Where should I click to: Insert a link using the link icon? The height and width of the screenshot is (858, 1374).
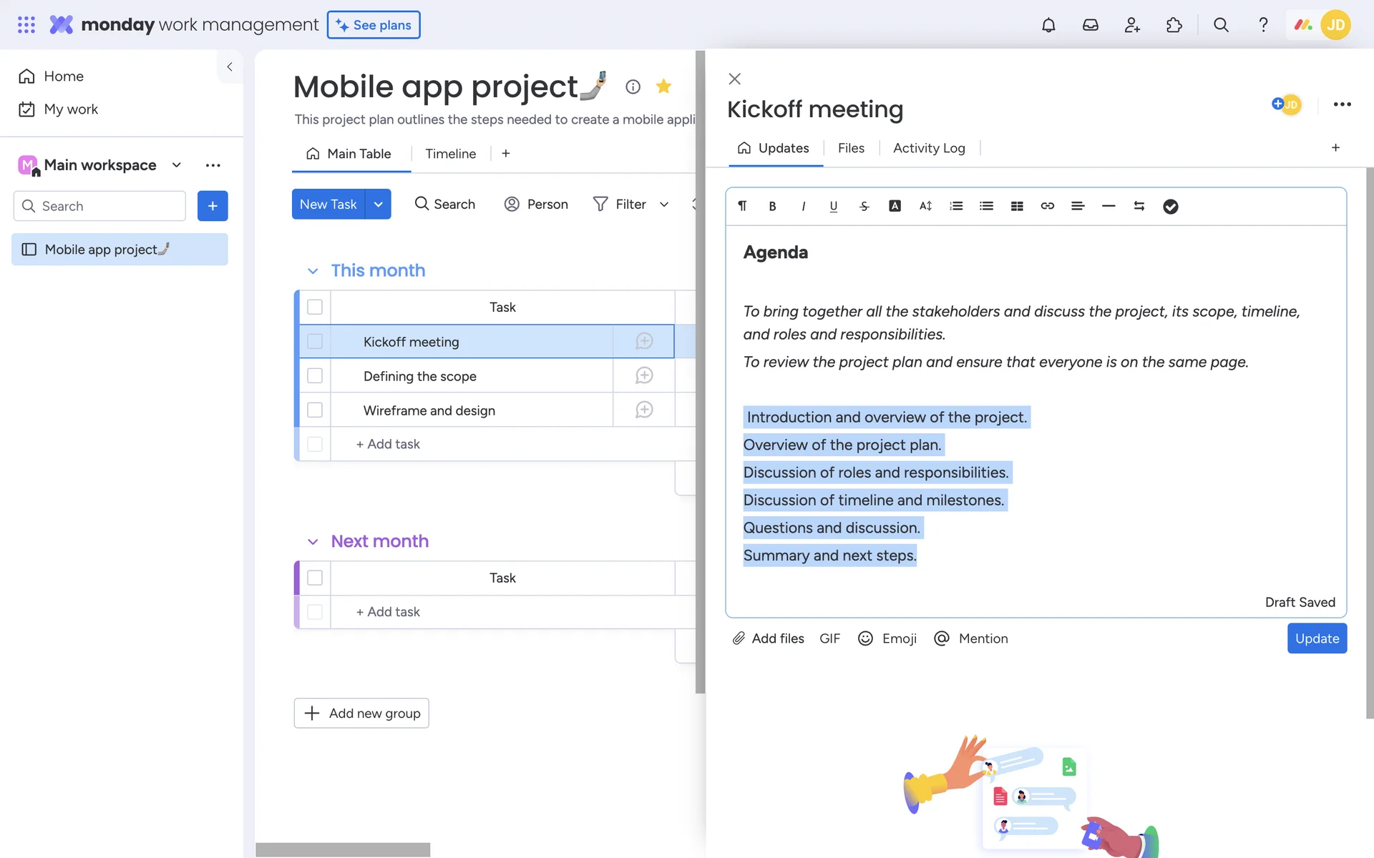(1047, 207)
